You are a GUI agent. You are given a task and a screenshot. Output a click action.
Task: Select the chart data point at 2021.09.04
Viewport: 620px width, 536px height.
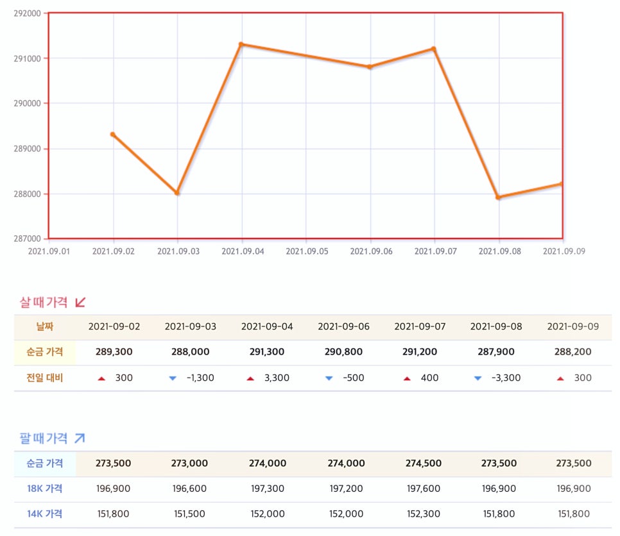(x=241, y=44)
